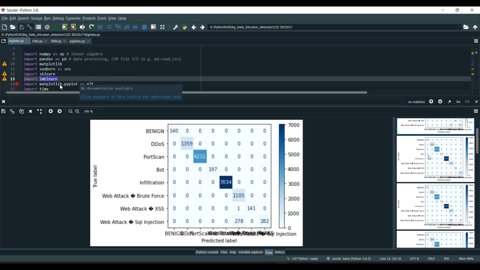The height and width of the screenshot is (270, 480).
Task: Toggle regular expression search option
Action: [x=449, y=102]
